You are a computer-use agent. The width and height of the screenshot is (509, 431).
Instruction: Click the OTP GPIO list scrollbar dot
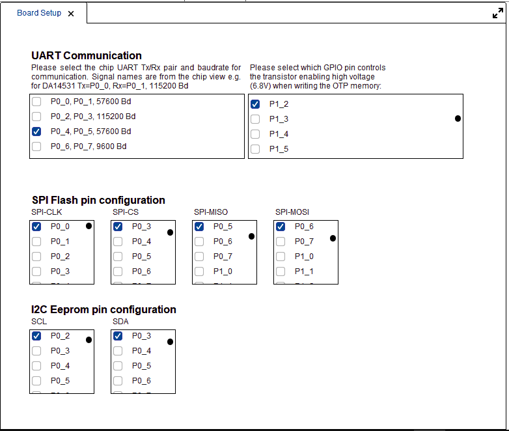[x=458, y=118]
